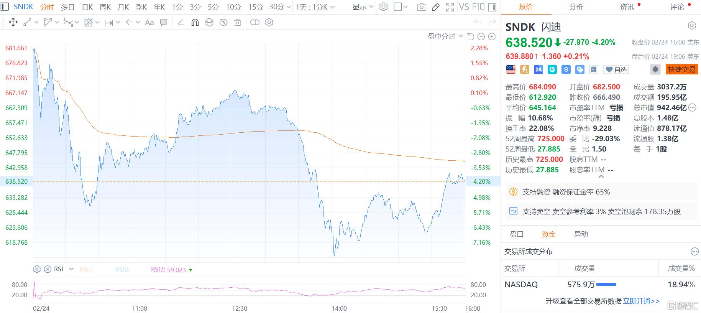Open the text annotation Aa tool

tap(149, 23)
